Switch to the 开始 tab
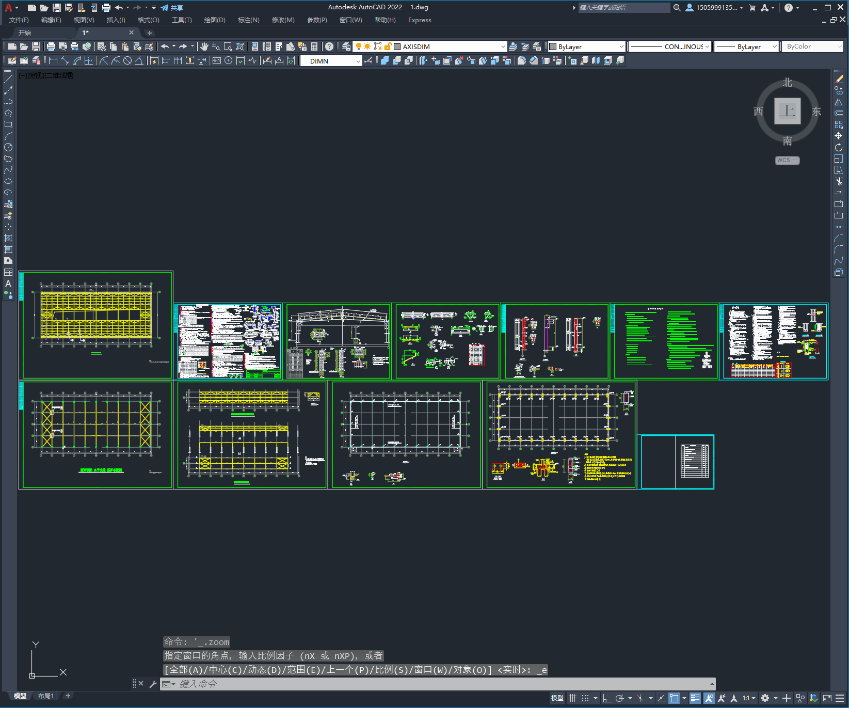 [x=25, y=33]
